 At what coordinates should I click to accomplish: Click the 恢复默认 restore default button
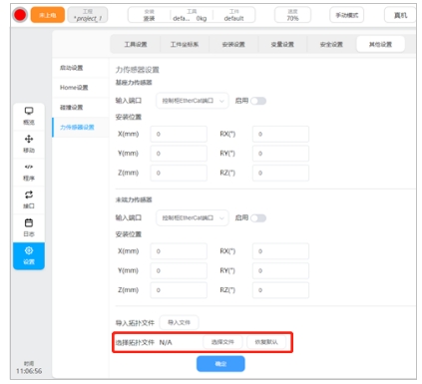point(266,342)
